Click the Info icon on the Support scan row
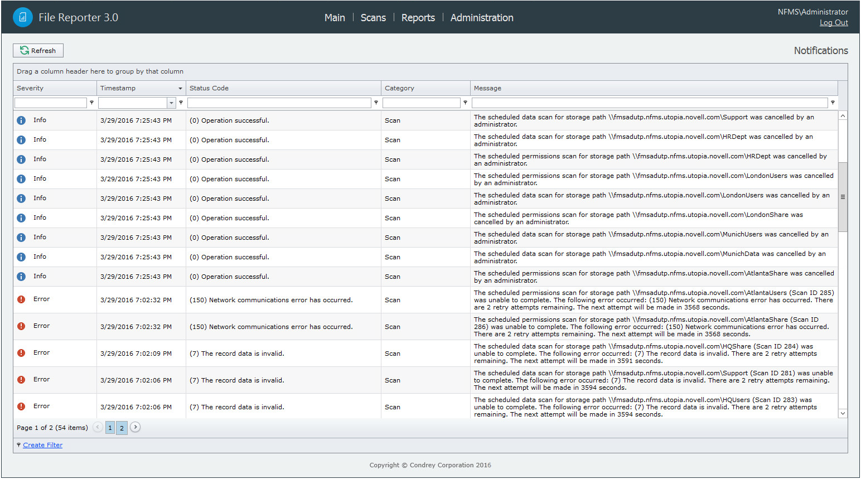 click(21, 120)
